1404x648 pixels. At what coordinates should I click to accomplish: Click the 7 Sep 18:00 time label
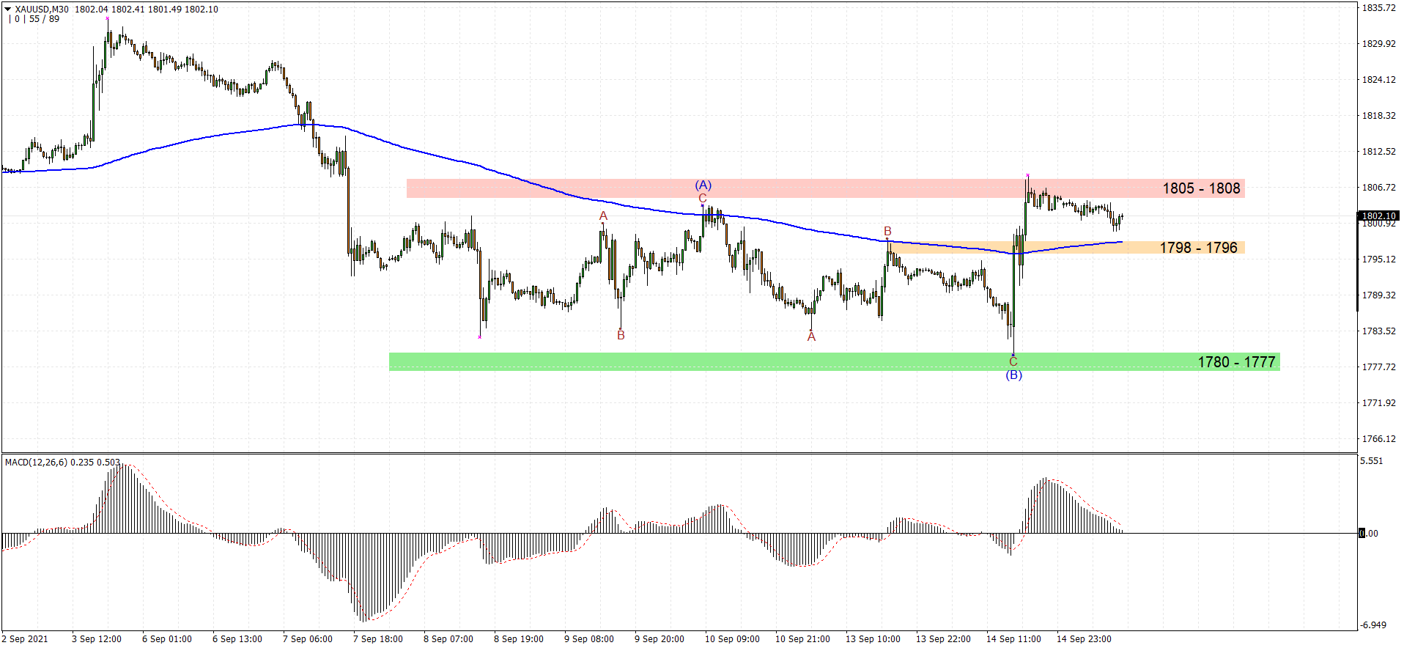tap(378, 639)
